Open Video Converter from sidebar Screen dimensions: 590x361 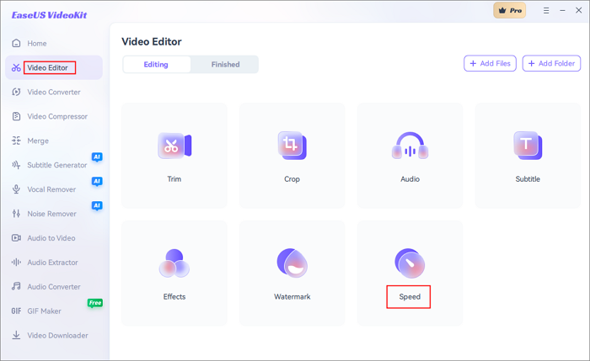pyautogui.click(x=54, y=93)
